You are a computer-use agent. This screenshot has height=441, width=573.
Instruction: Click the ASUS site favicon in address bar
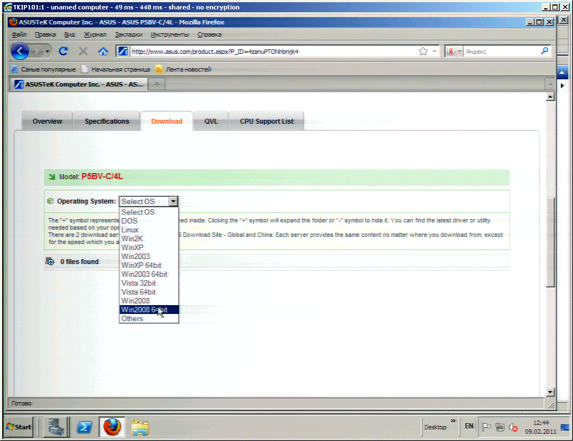[x=123, y=51]
